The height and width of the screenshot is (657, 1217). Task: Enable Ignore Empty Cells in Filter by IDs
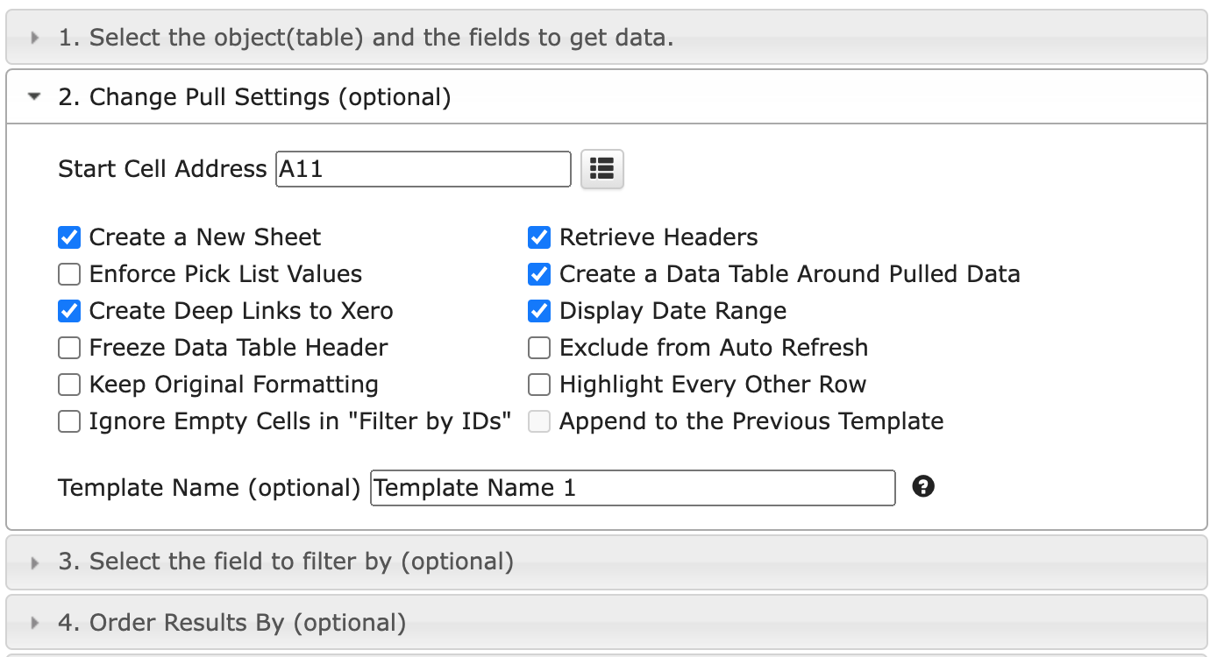[69, 422]
